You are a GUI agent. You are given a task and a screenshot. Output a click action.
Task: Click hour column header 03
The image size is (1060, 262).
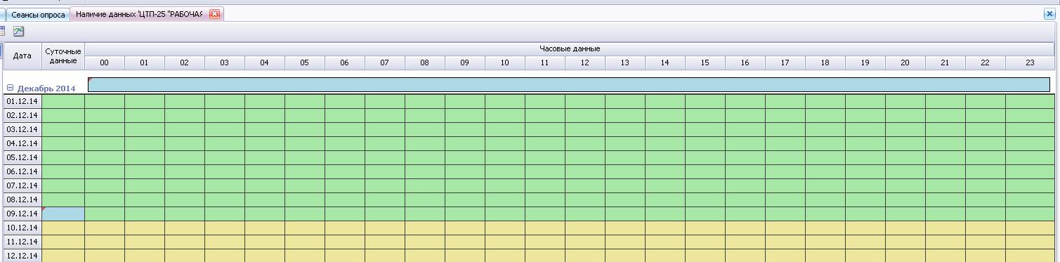click(x=225, y=63)
